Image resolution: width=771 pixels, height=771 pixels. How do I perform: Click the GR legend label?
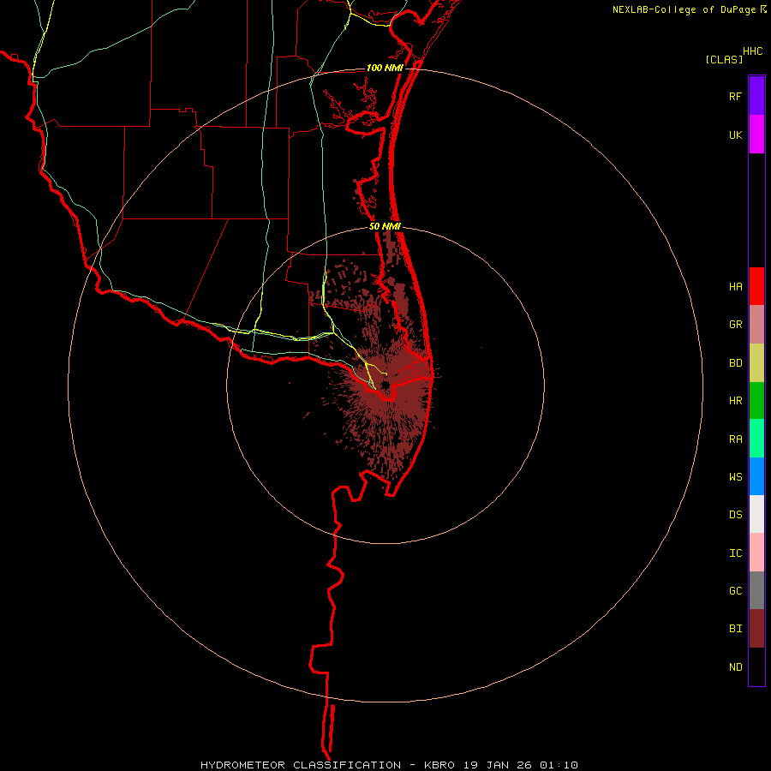pyautogui.click(x=735, y=325)
